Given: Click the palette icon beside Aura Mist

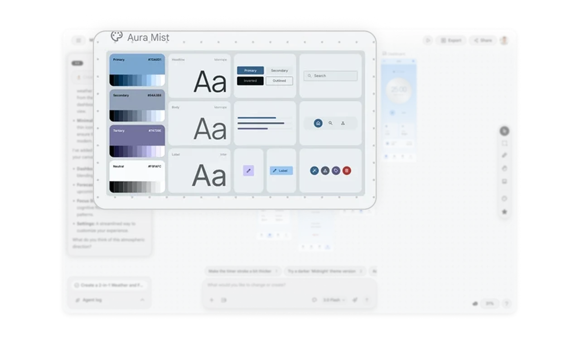Looking at the screenshot, I should point(116,36).
